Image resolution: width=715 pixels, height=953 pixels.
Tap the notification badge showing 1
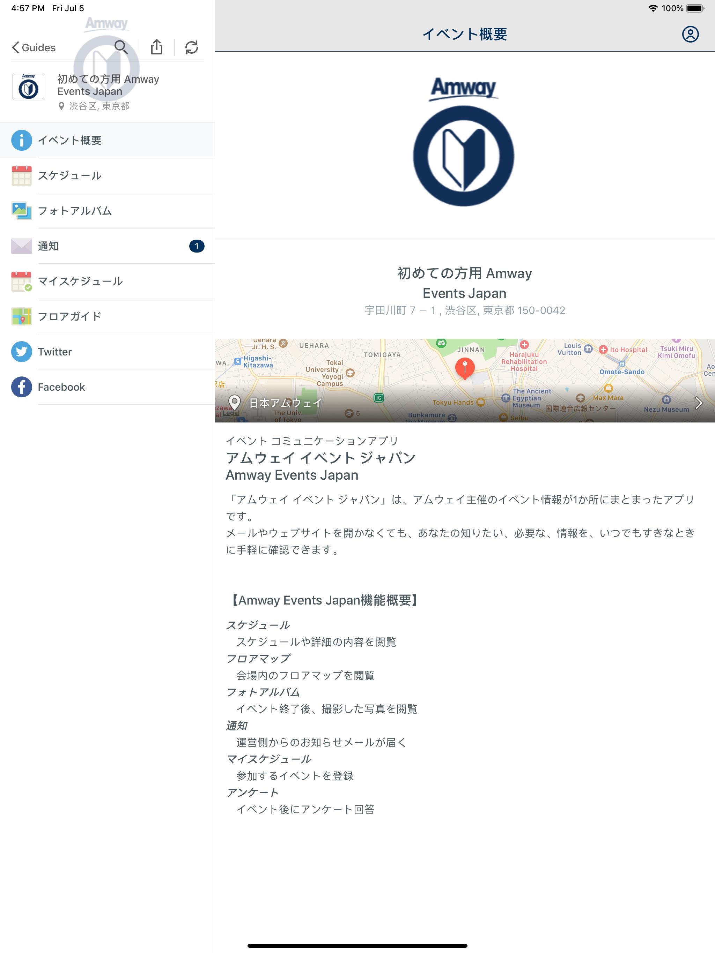click(197, 246)
